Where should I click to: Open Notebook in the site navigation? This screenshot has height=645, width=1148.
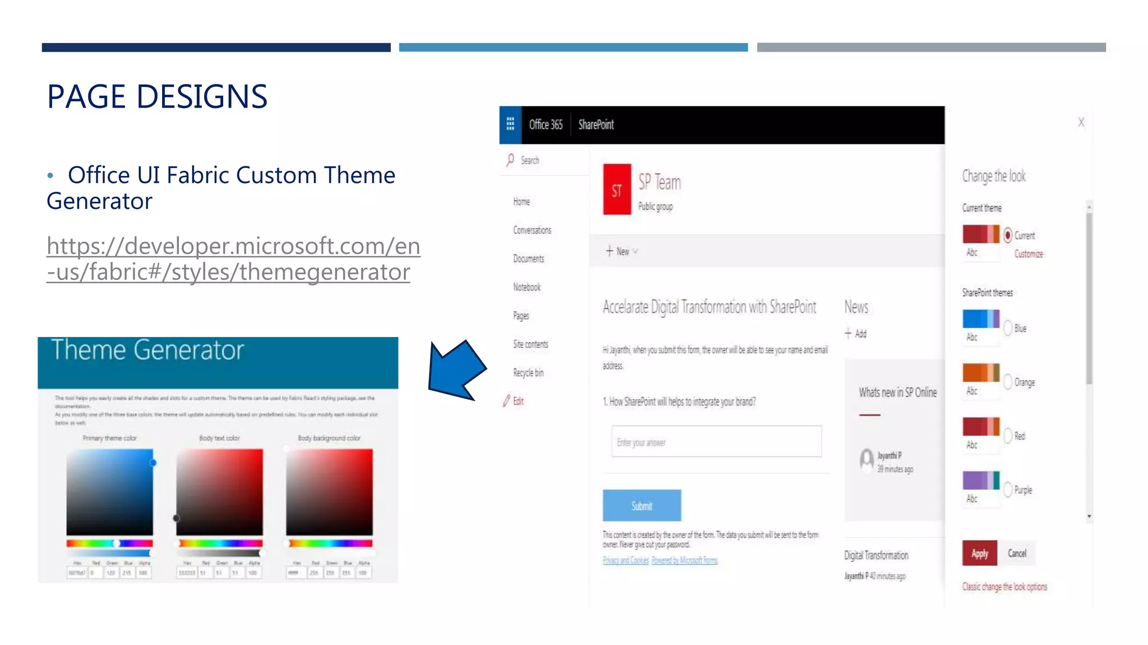[x=527, y=287]
